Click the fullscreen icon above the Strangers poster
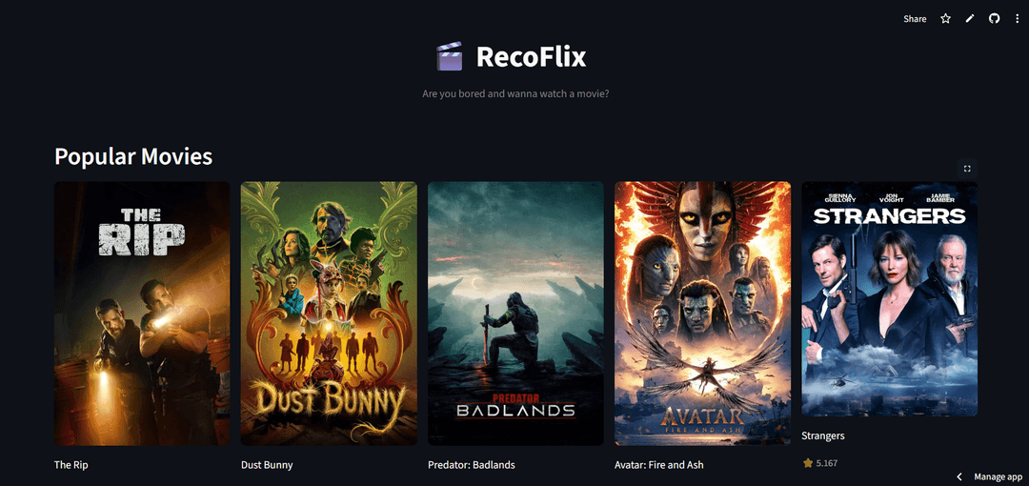The height and width of the screenshot is (486, 1029). pyautogui.click(x=967, y=169)
